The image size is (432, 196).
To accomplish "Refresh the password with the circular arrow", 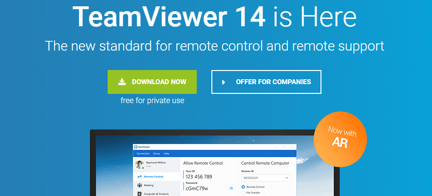I will coord(231,188).
